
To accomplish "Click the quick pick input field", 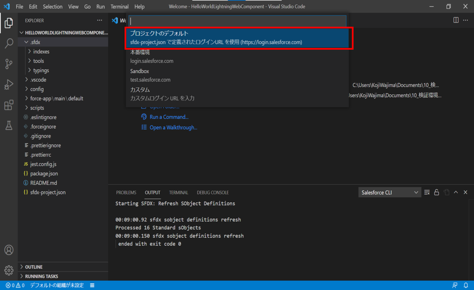I will tap(237, 21).
